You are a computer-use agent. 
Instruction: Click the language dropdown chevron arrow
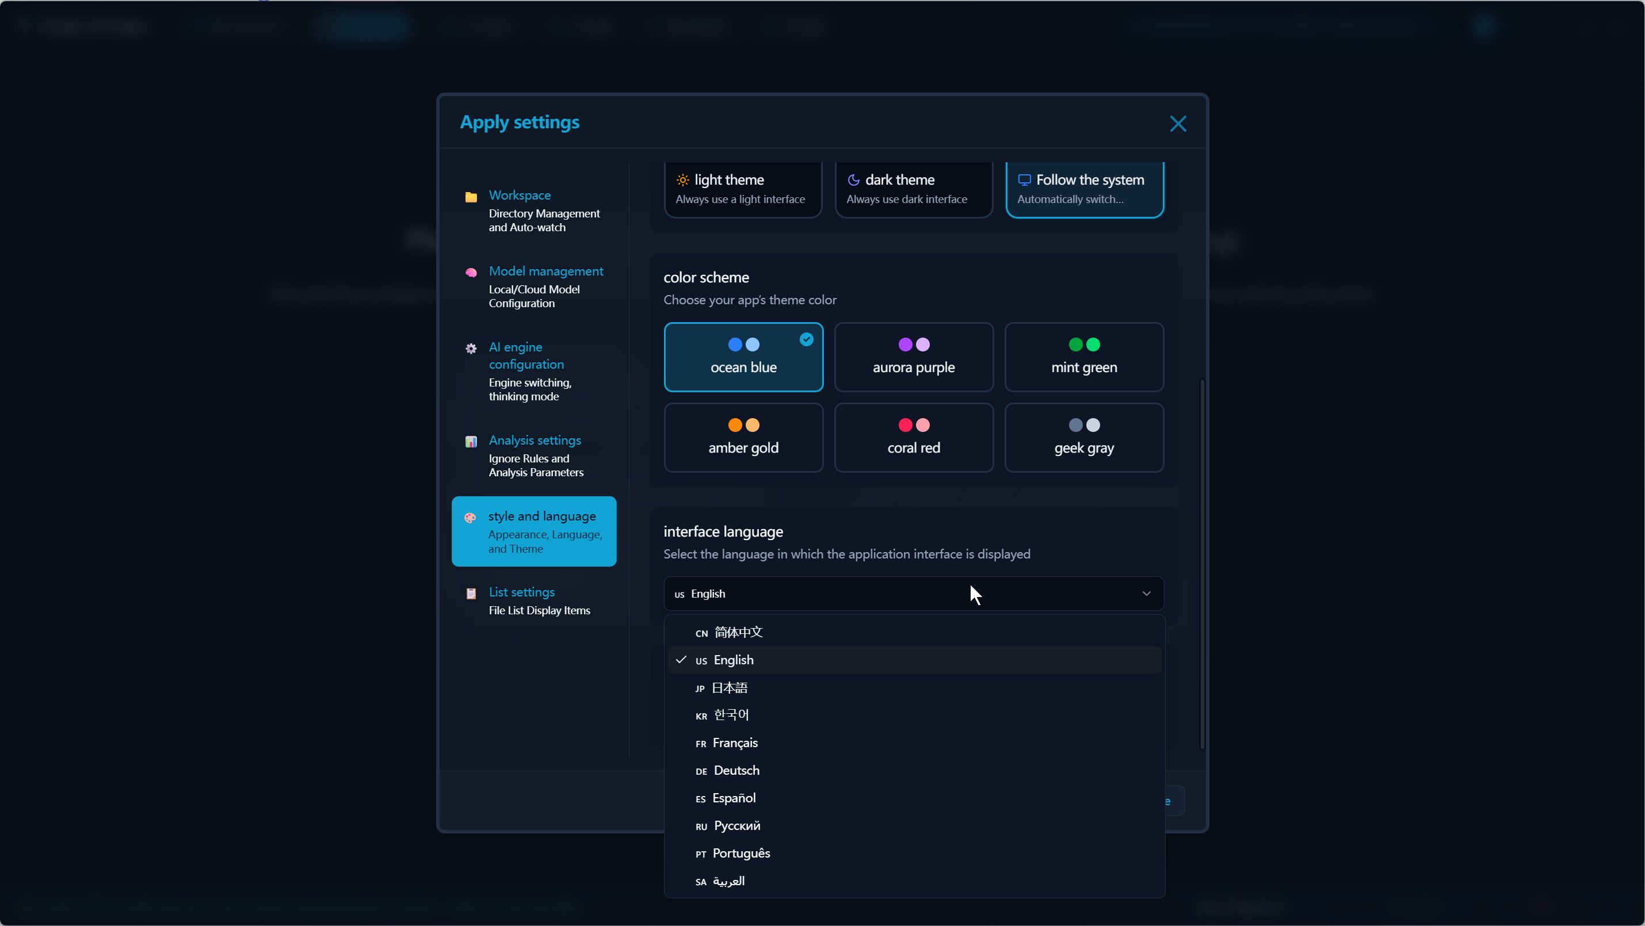coord(1146,594)
